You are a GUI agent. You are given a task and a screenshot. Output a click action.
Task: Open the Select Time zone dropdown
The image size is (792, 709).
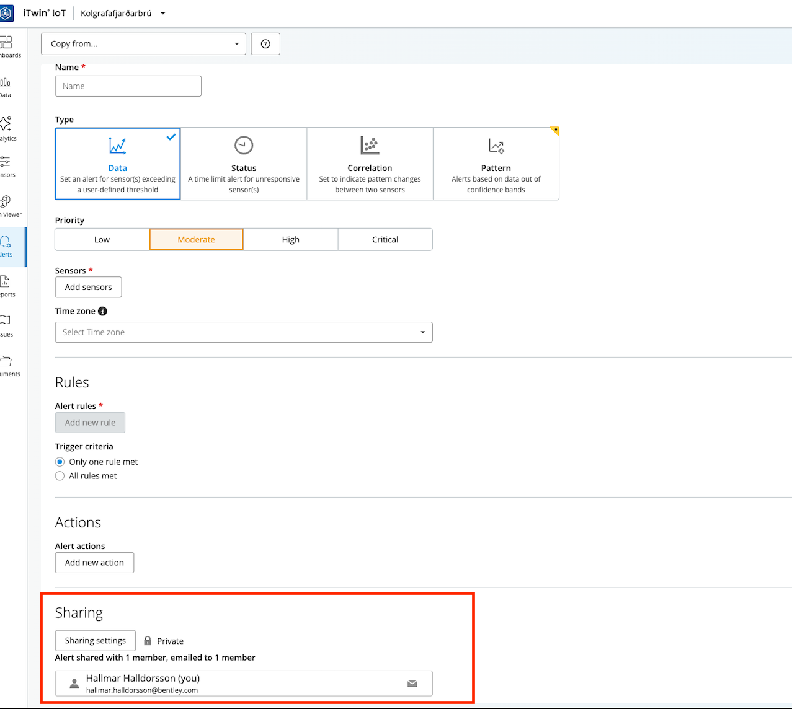(243, 332)
